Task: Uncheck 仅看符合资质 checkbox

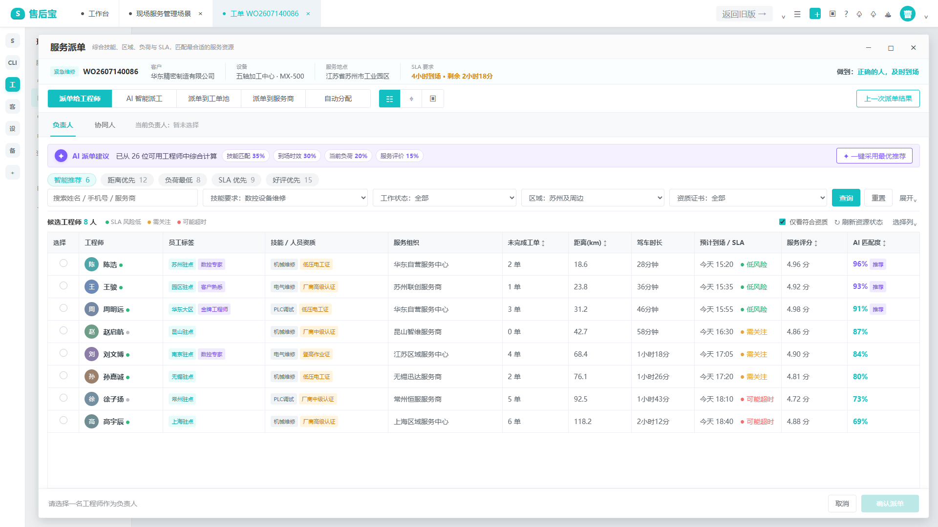Action: point(783,222)
